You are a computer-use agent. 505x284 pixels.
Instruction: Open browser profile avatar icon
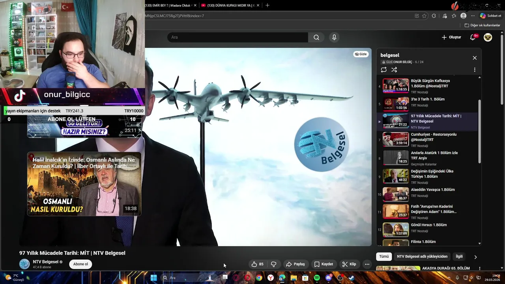pos(464,16)
